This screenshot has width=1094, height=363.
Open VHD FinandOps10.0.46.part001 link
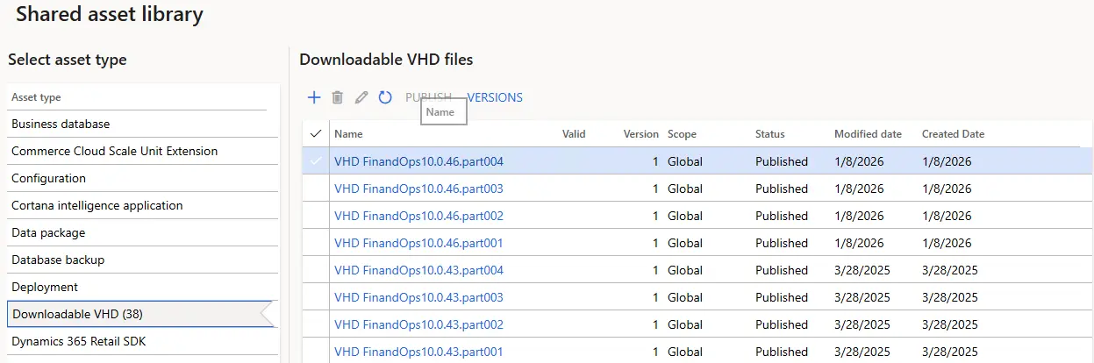pos(418,243)
